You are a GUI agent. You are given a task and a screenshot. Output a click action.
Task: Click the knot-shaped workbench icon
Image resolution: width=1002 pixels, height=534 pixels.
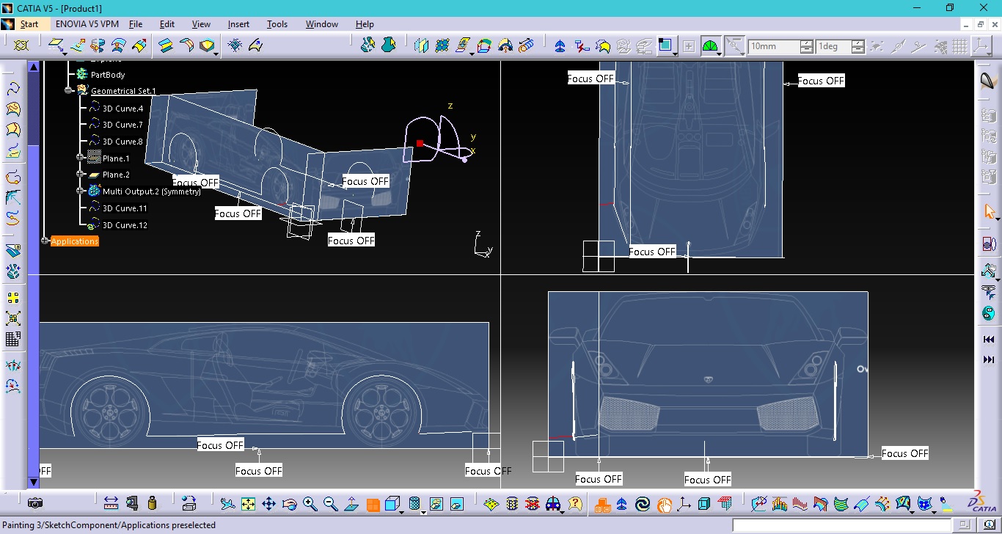point(21,45)
